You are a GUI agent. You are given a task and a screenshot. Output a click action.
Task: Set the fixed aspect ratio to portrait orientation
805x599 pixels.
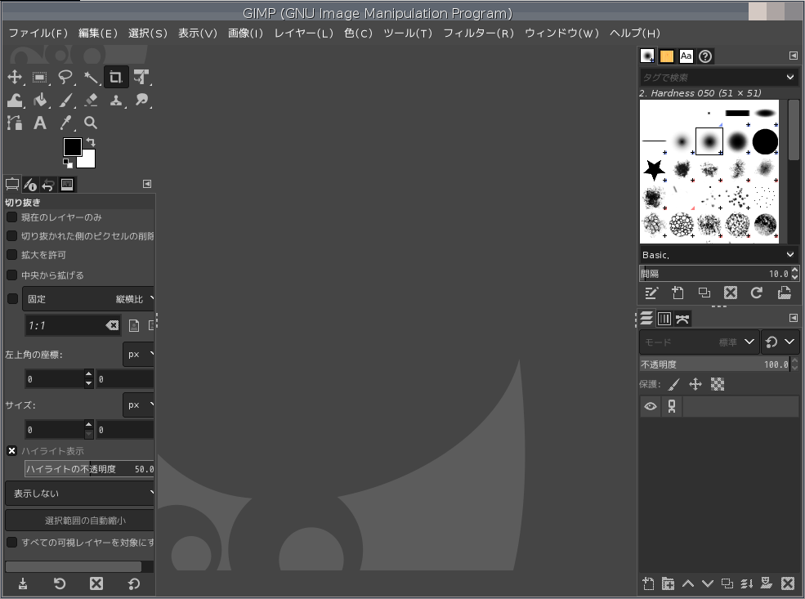click(134, 325)
